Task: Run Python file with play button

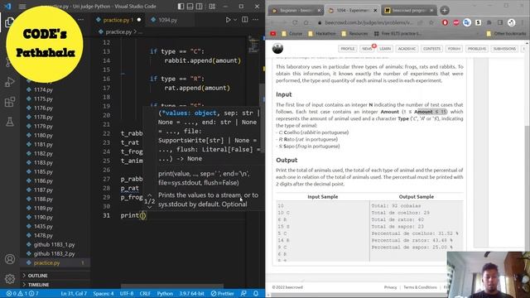Action: pos(229,20)
